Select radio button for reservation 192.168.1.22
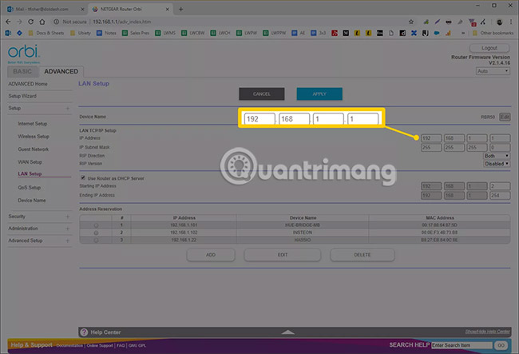This screenshot has height=354, width=519. (x=96, y=240)
